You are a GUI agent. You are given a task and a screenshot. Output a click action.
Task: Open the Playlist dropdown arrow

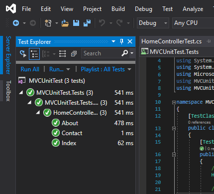pyautogui.click(x=129, y=69)
